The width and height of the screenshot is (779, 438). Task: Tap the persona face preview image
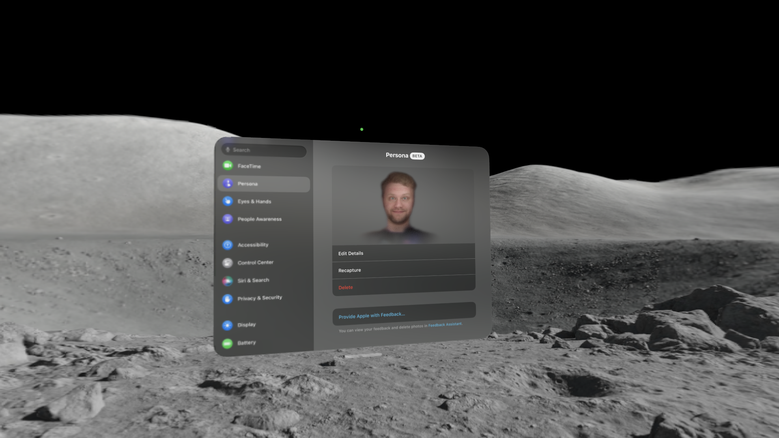(x=403, y=205)
